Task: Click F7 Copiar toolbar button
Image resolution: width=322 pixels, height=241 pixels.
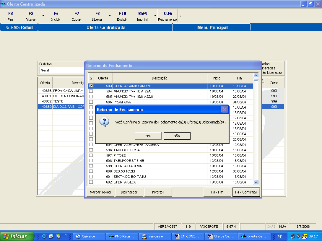Action: click(x=77, y=16)
